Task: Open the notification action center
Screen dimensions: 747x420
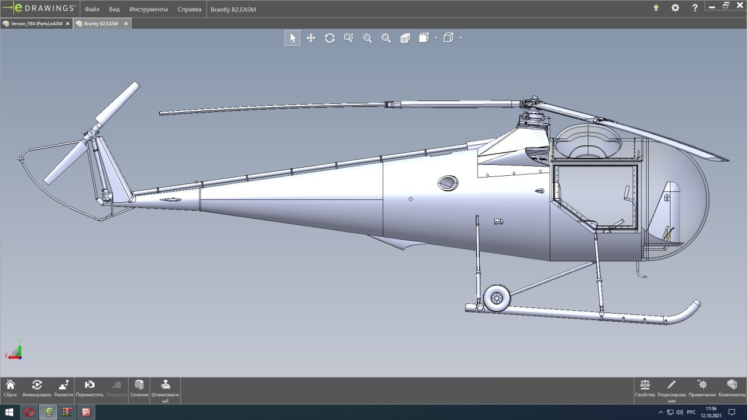Action: coord(732,413)
